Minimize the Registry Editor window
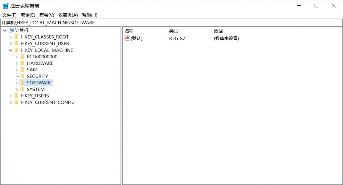 pos(299,6)
